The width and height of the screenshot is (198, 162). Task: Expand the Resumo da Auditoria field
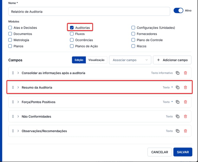(x=18, y=87)
